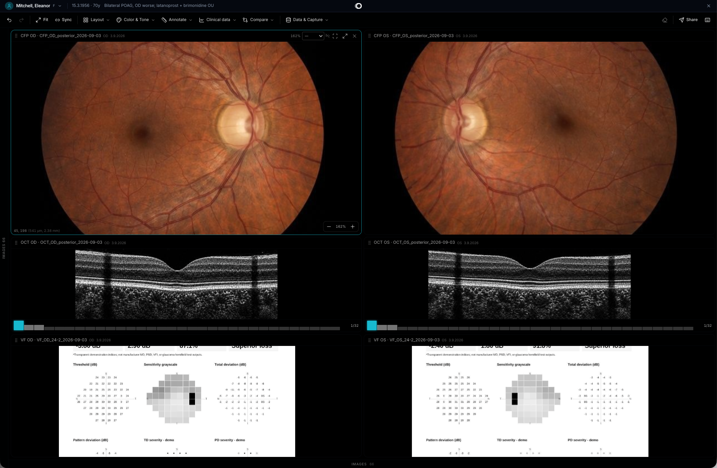Click the drag handle of OCT OS pane
The width and height of the screenshot is (717, 468).
[369, 243]
